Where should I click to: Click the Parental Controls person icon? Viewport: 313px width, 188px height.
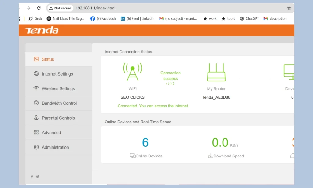click(x=36, y=118)
